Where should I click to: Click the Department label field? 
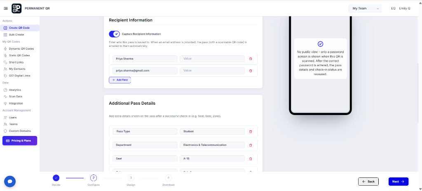[x=145, y=145]
